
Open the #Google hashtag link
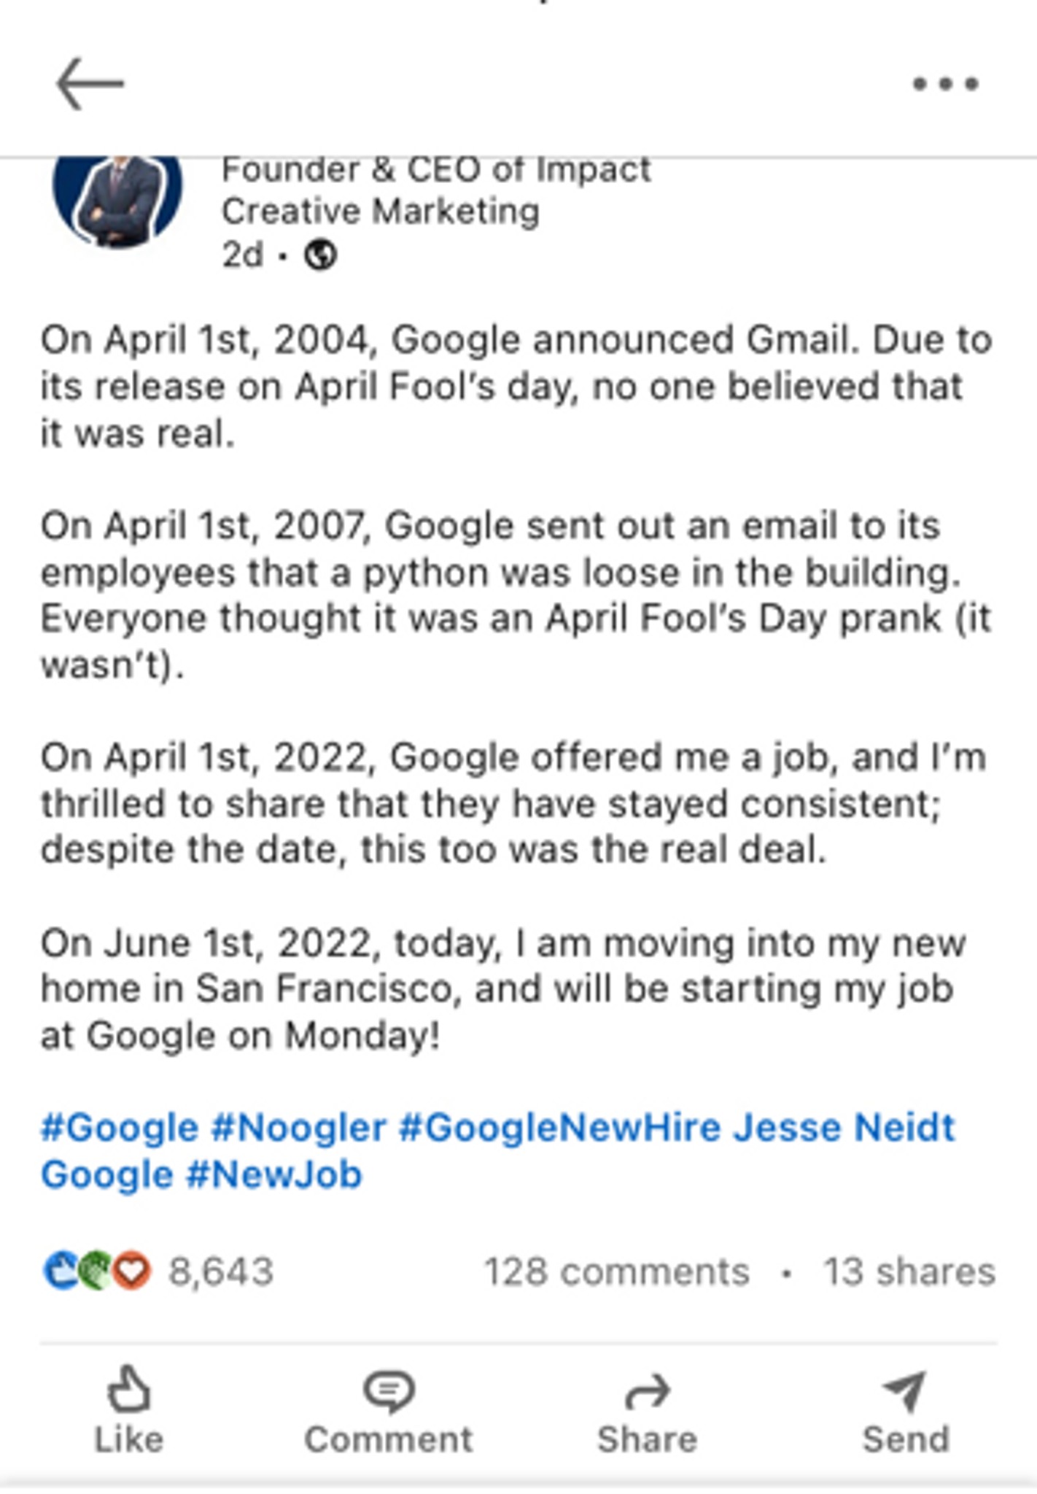(x=120, y=1128)
